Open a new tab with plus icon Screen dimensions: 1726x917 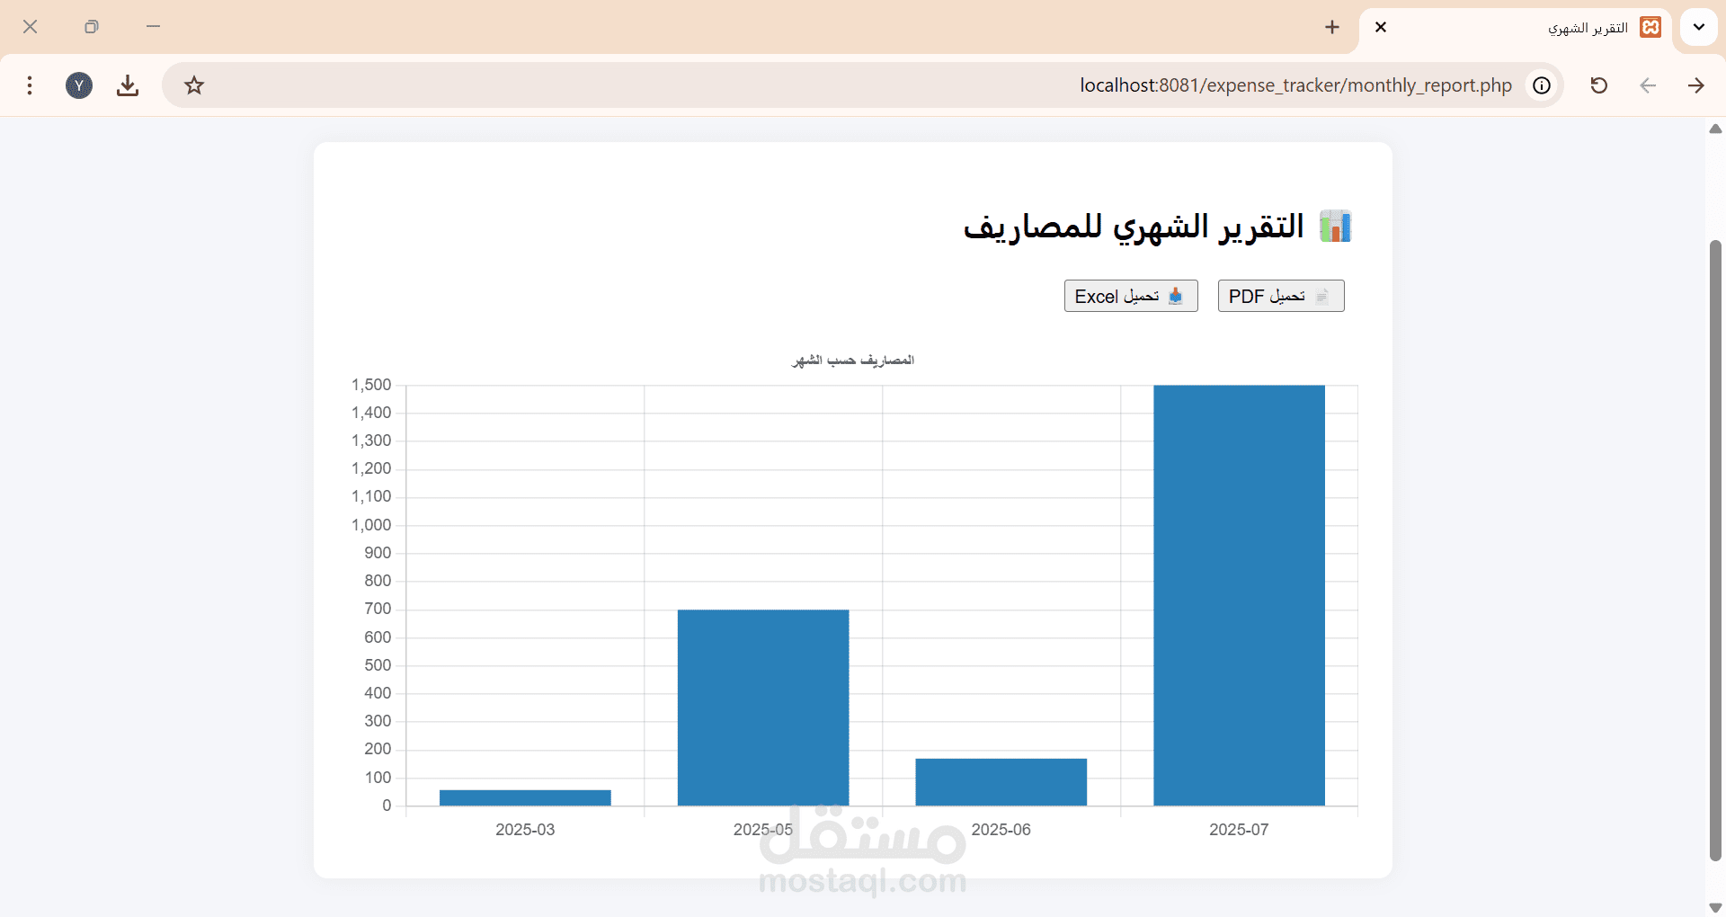click(1332, 27)
